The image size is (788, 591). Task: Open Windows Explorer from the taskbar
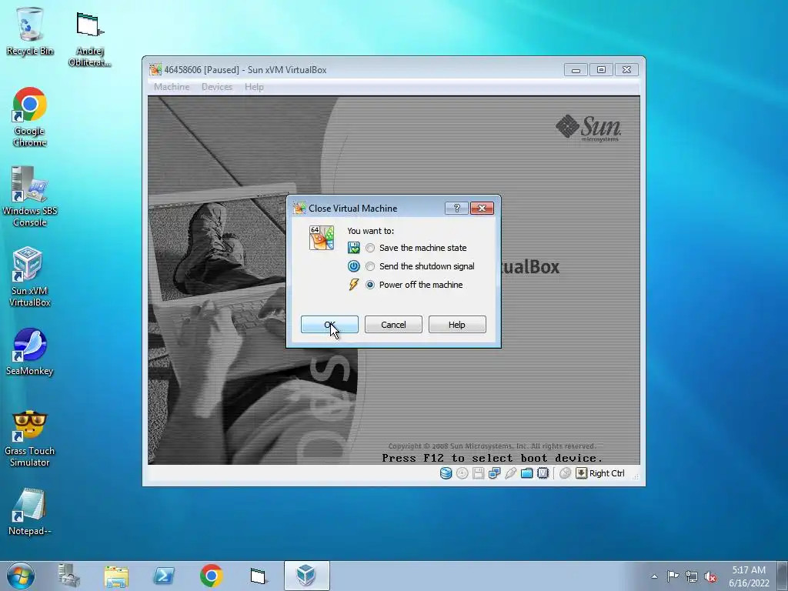(x=116, y=576)
